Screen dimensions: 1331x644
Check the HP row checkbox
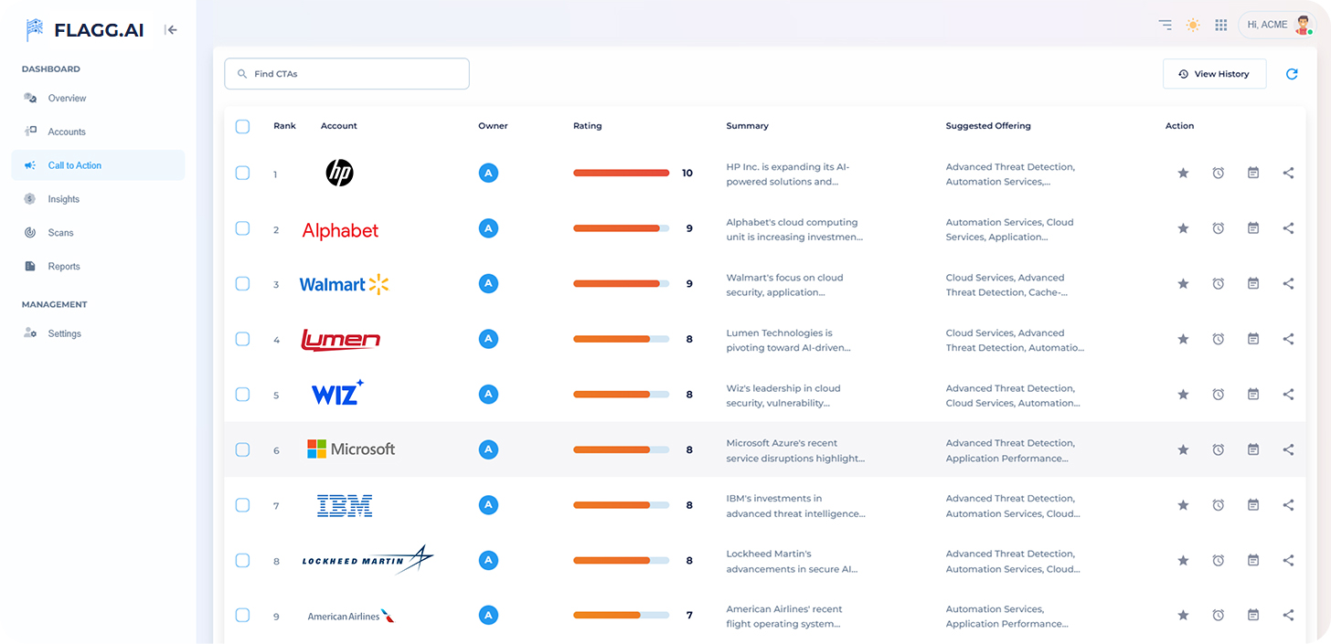[242, 173]
